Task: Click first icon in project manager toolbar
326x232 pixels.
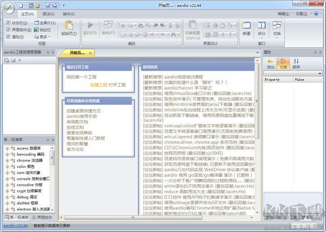Action: coord(7,60)
